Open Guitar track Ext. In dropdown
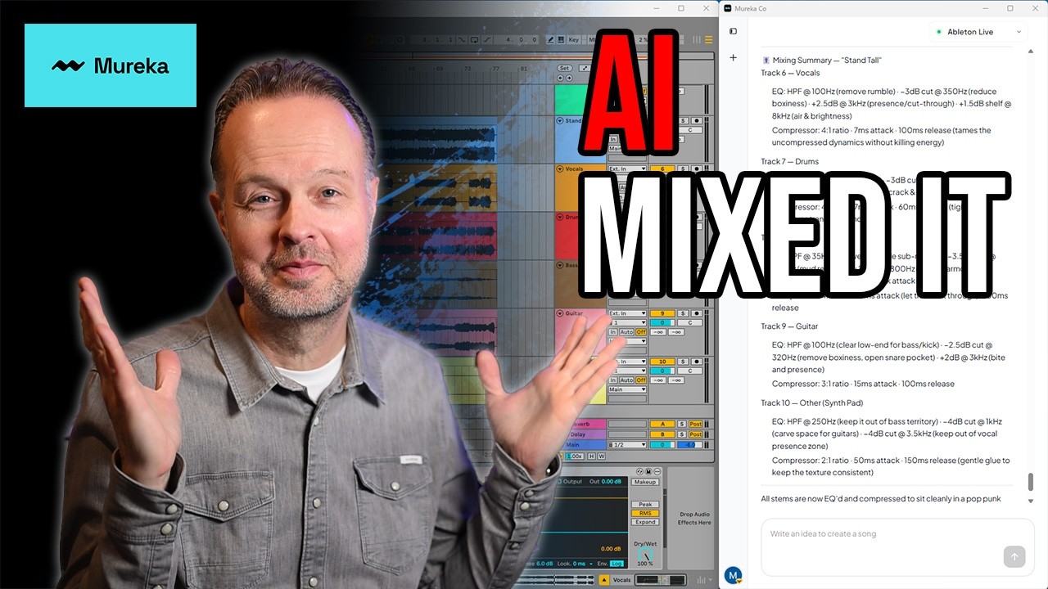Viewport: 1048px width, 589px height. (627, 313)
